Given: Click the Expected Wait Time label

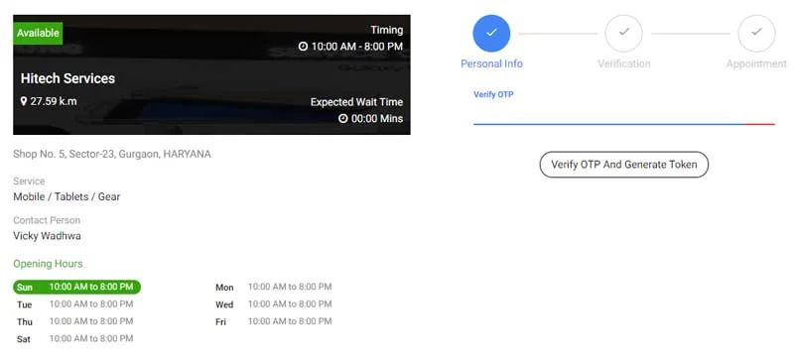Looking at the screenshot, I should (x=356, y=102).
